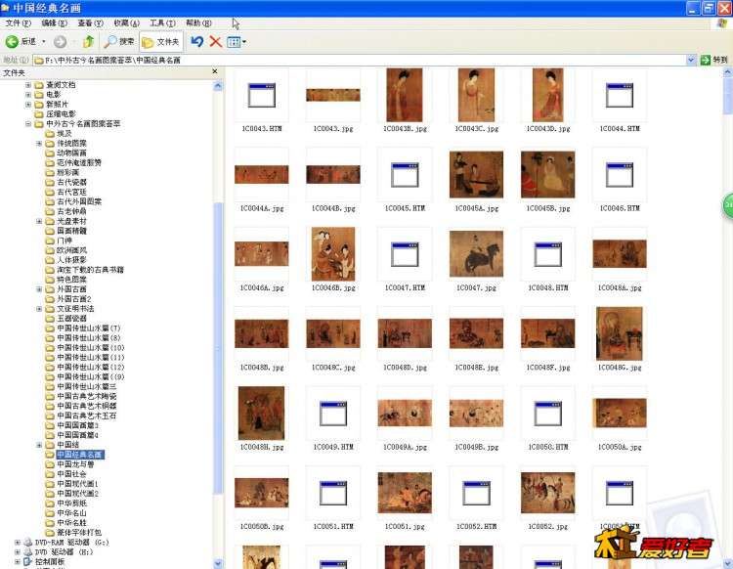Select the 1C0045A.jpg painting thumbnail

coord(476,174)
